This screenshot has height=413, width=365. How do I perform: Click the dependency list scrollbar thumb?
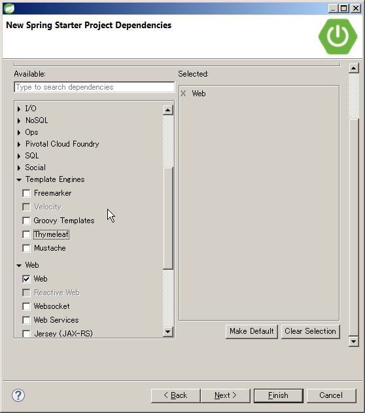pyautogui.click(x=168, y=218)
